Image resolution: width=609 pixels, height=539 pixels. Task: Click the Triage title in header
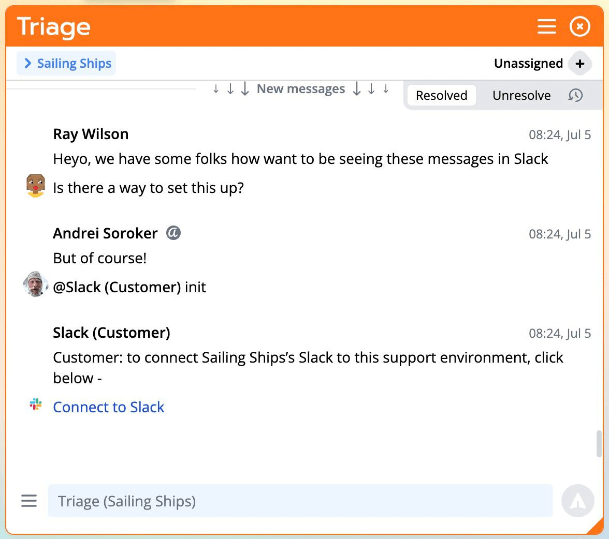pyautogui.click(x=54, y=27)
